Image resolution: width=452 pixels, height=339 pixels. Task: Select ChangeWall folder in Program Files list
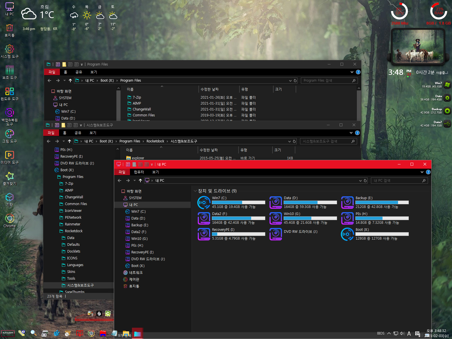point(142,109)
